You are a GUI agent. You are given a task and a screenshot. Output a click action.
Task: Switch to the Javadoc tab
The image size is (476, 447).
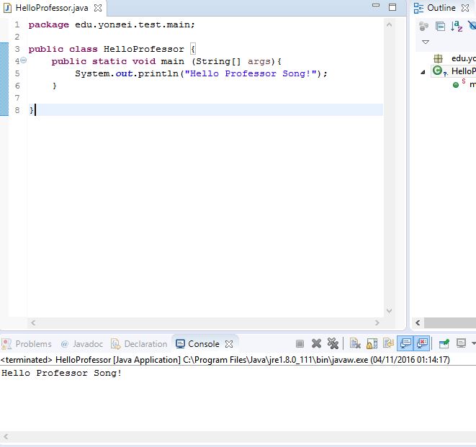pyautogui.click(x=82, y=344)
